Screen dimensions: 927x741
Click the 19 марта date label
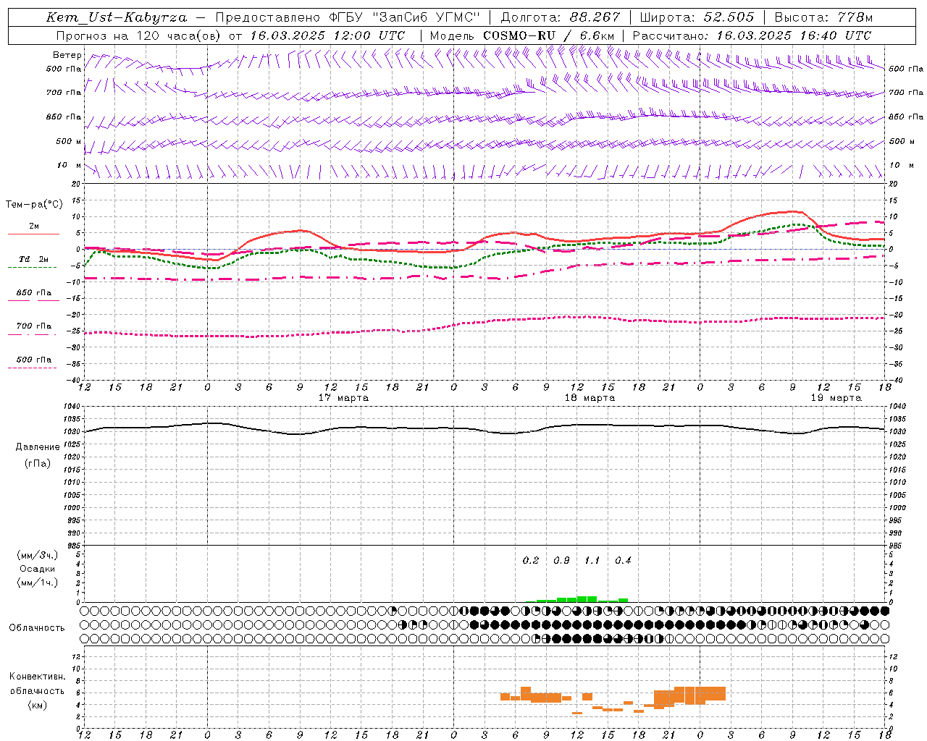click(836, 398)
